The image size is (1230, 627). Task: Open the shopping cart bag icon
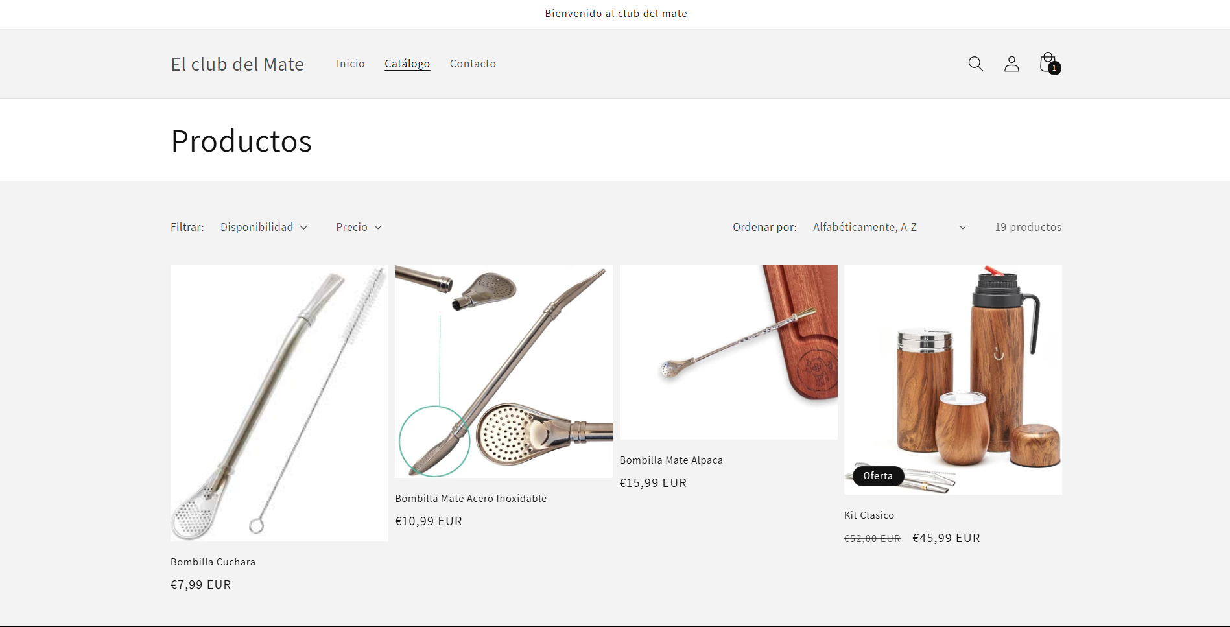tap(1048, 63)
